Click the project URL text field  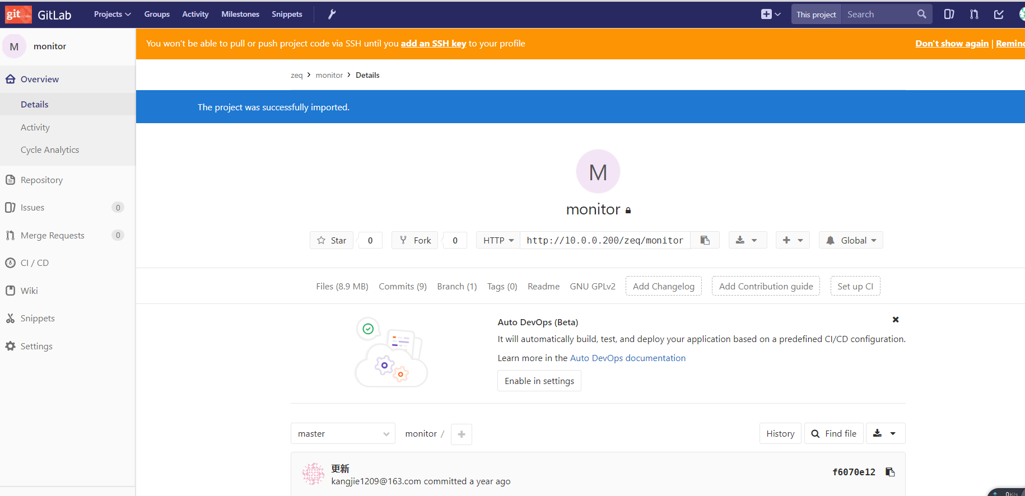pos(605,240)
